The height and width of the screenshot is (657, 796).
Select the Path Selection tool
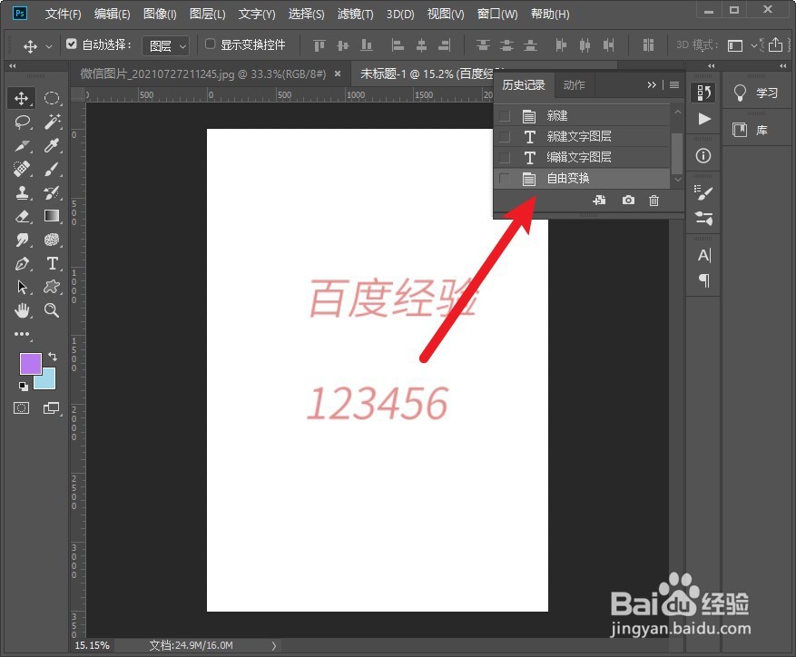click(x=23, y=287)
